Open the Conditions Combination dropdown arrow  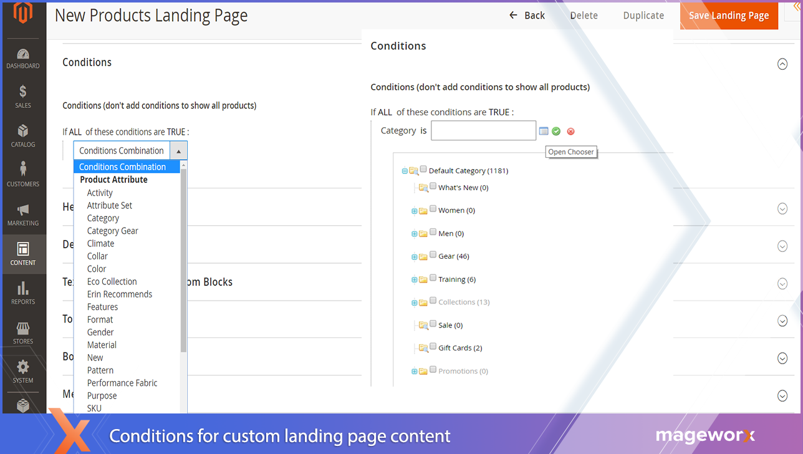[178, 151]
